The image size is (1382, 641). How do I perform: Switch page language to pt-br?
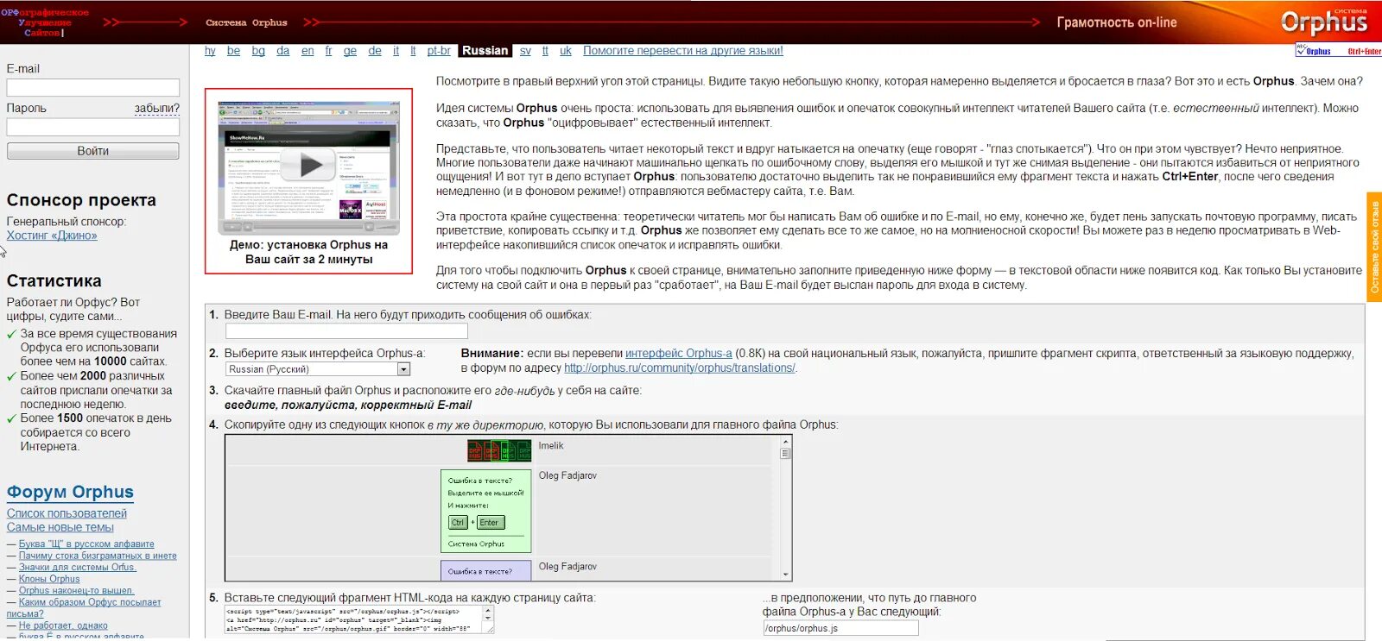(439, 51)
